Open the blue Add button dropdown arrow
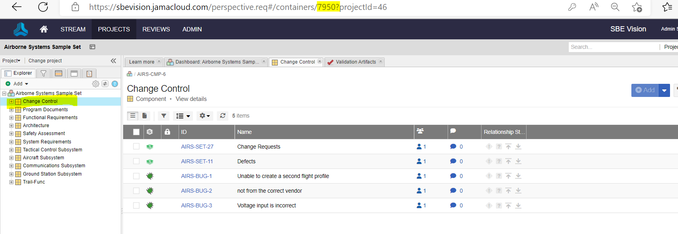Viewport: 678px width, 234px height. tap(664, 91)
